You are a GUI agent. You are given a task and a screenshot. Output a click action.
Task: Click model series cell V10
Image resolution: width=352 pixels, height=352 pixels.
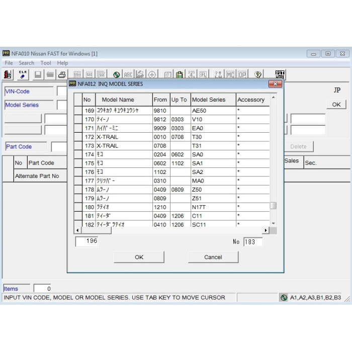(x=213, y=120)
